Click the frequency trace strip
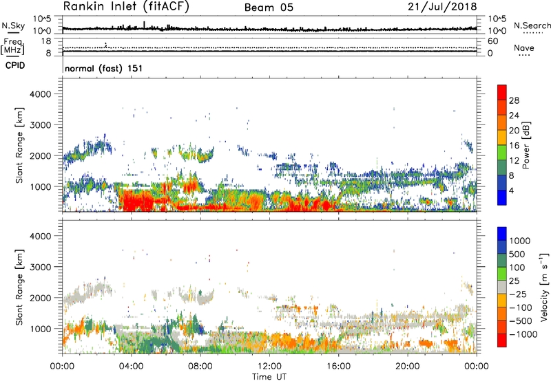Image resolution: width=551 pixels, height=381 pixels. click(x=269, y=47)
